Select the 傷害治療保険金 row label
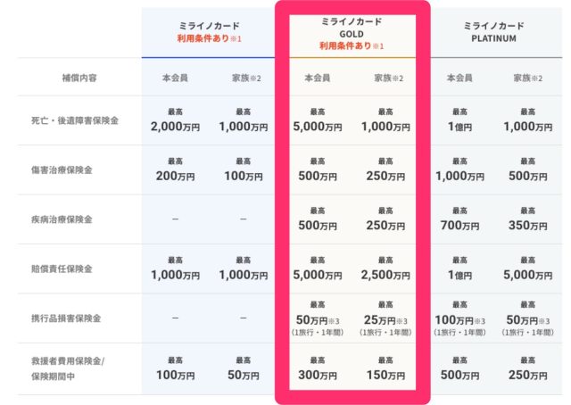This screenshot has height=405, width=571. coord(62,170)
